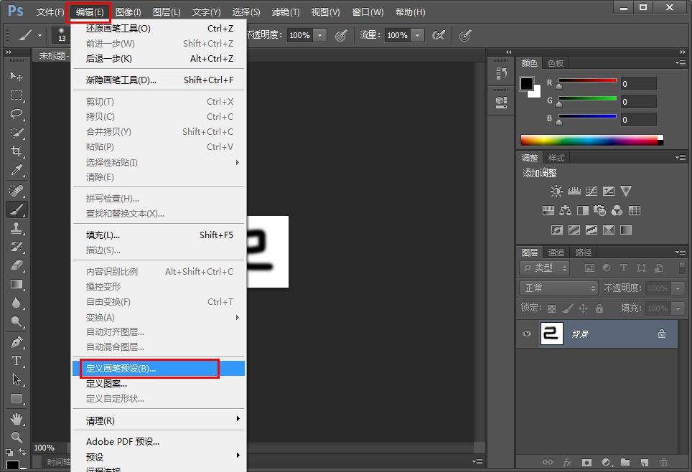This screenshot has width=692, height=472.
Task: Add a Curves adjustment from the Adjustments panel
Action: (x=592, y=191)
